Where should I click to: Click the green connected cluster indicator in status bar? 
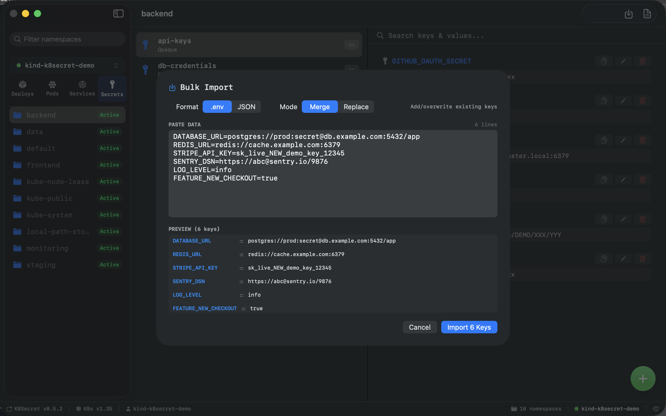pyautogui.click(x=576, y=408)
